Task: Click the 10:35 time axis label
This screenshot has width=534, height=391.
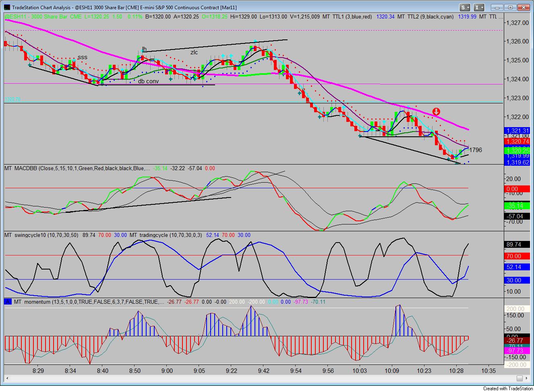Action: point(488,370)
